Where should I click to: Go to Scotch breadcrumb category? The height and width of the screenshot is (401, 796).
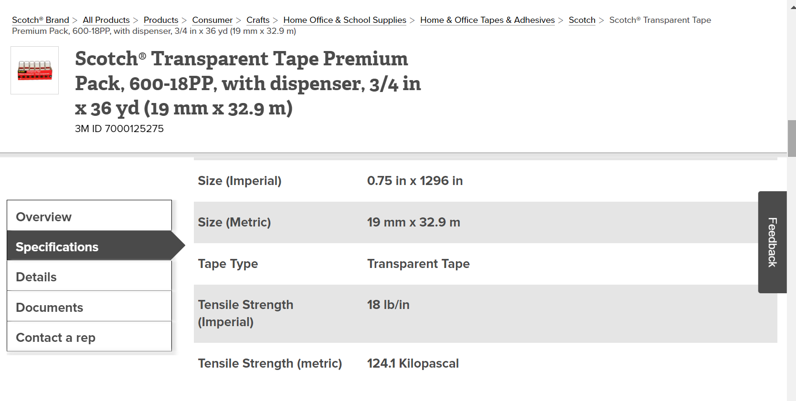582,20
